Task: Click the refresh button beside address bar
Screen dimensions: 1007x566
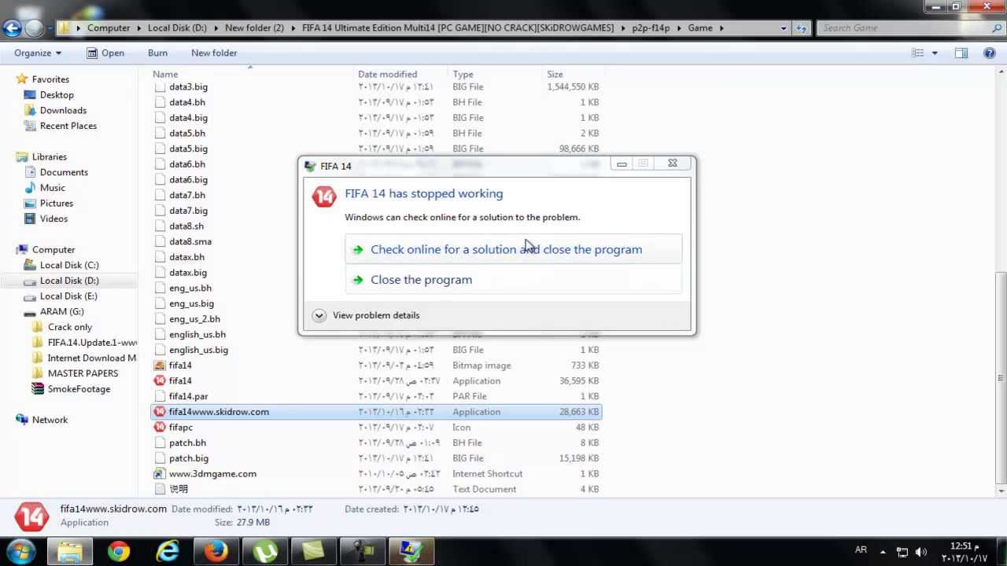Action: point(802,28)
